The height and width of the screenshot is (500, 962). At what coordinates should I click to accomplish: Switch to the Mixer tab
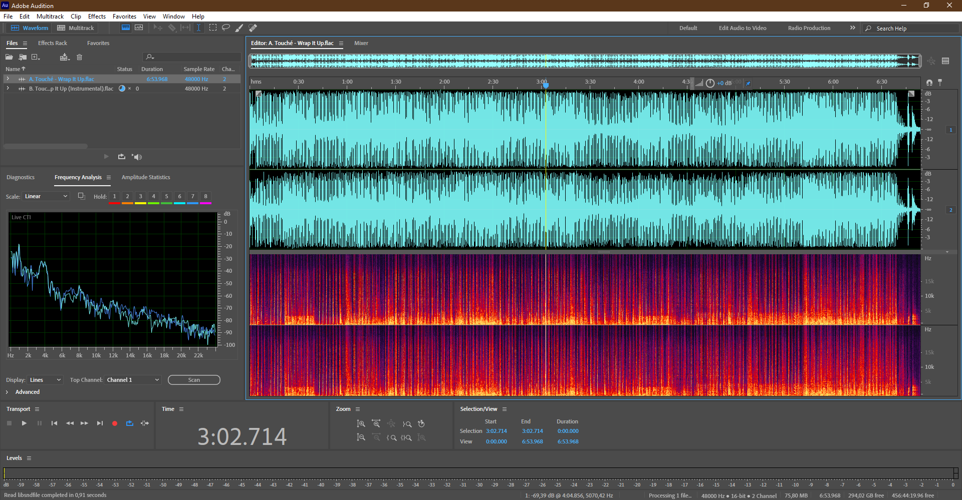click(x=361, y=43)
